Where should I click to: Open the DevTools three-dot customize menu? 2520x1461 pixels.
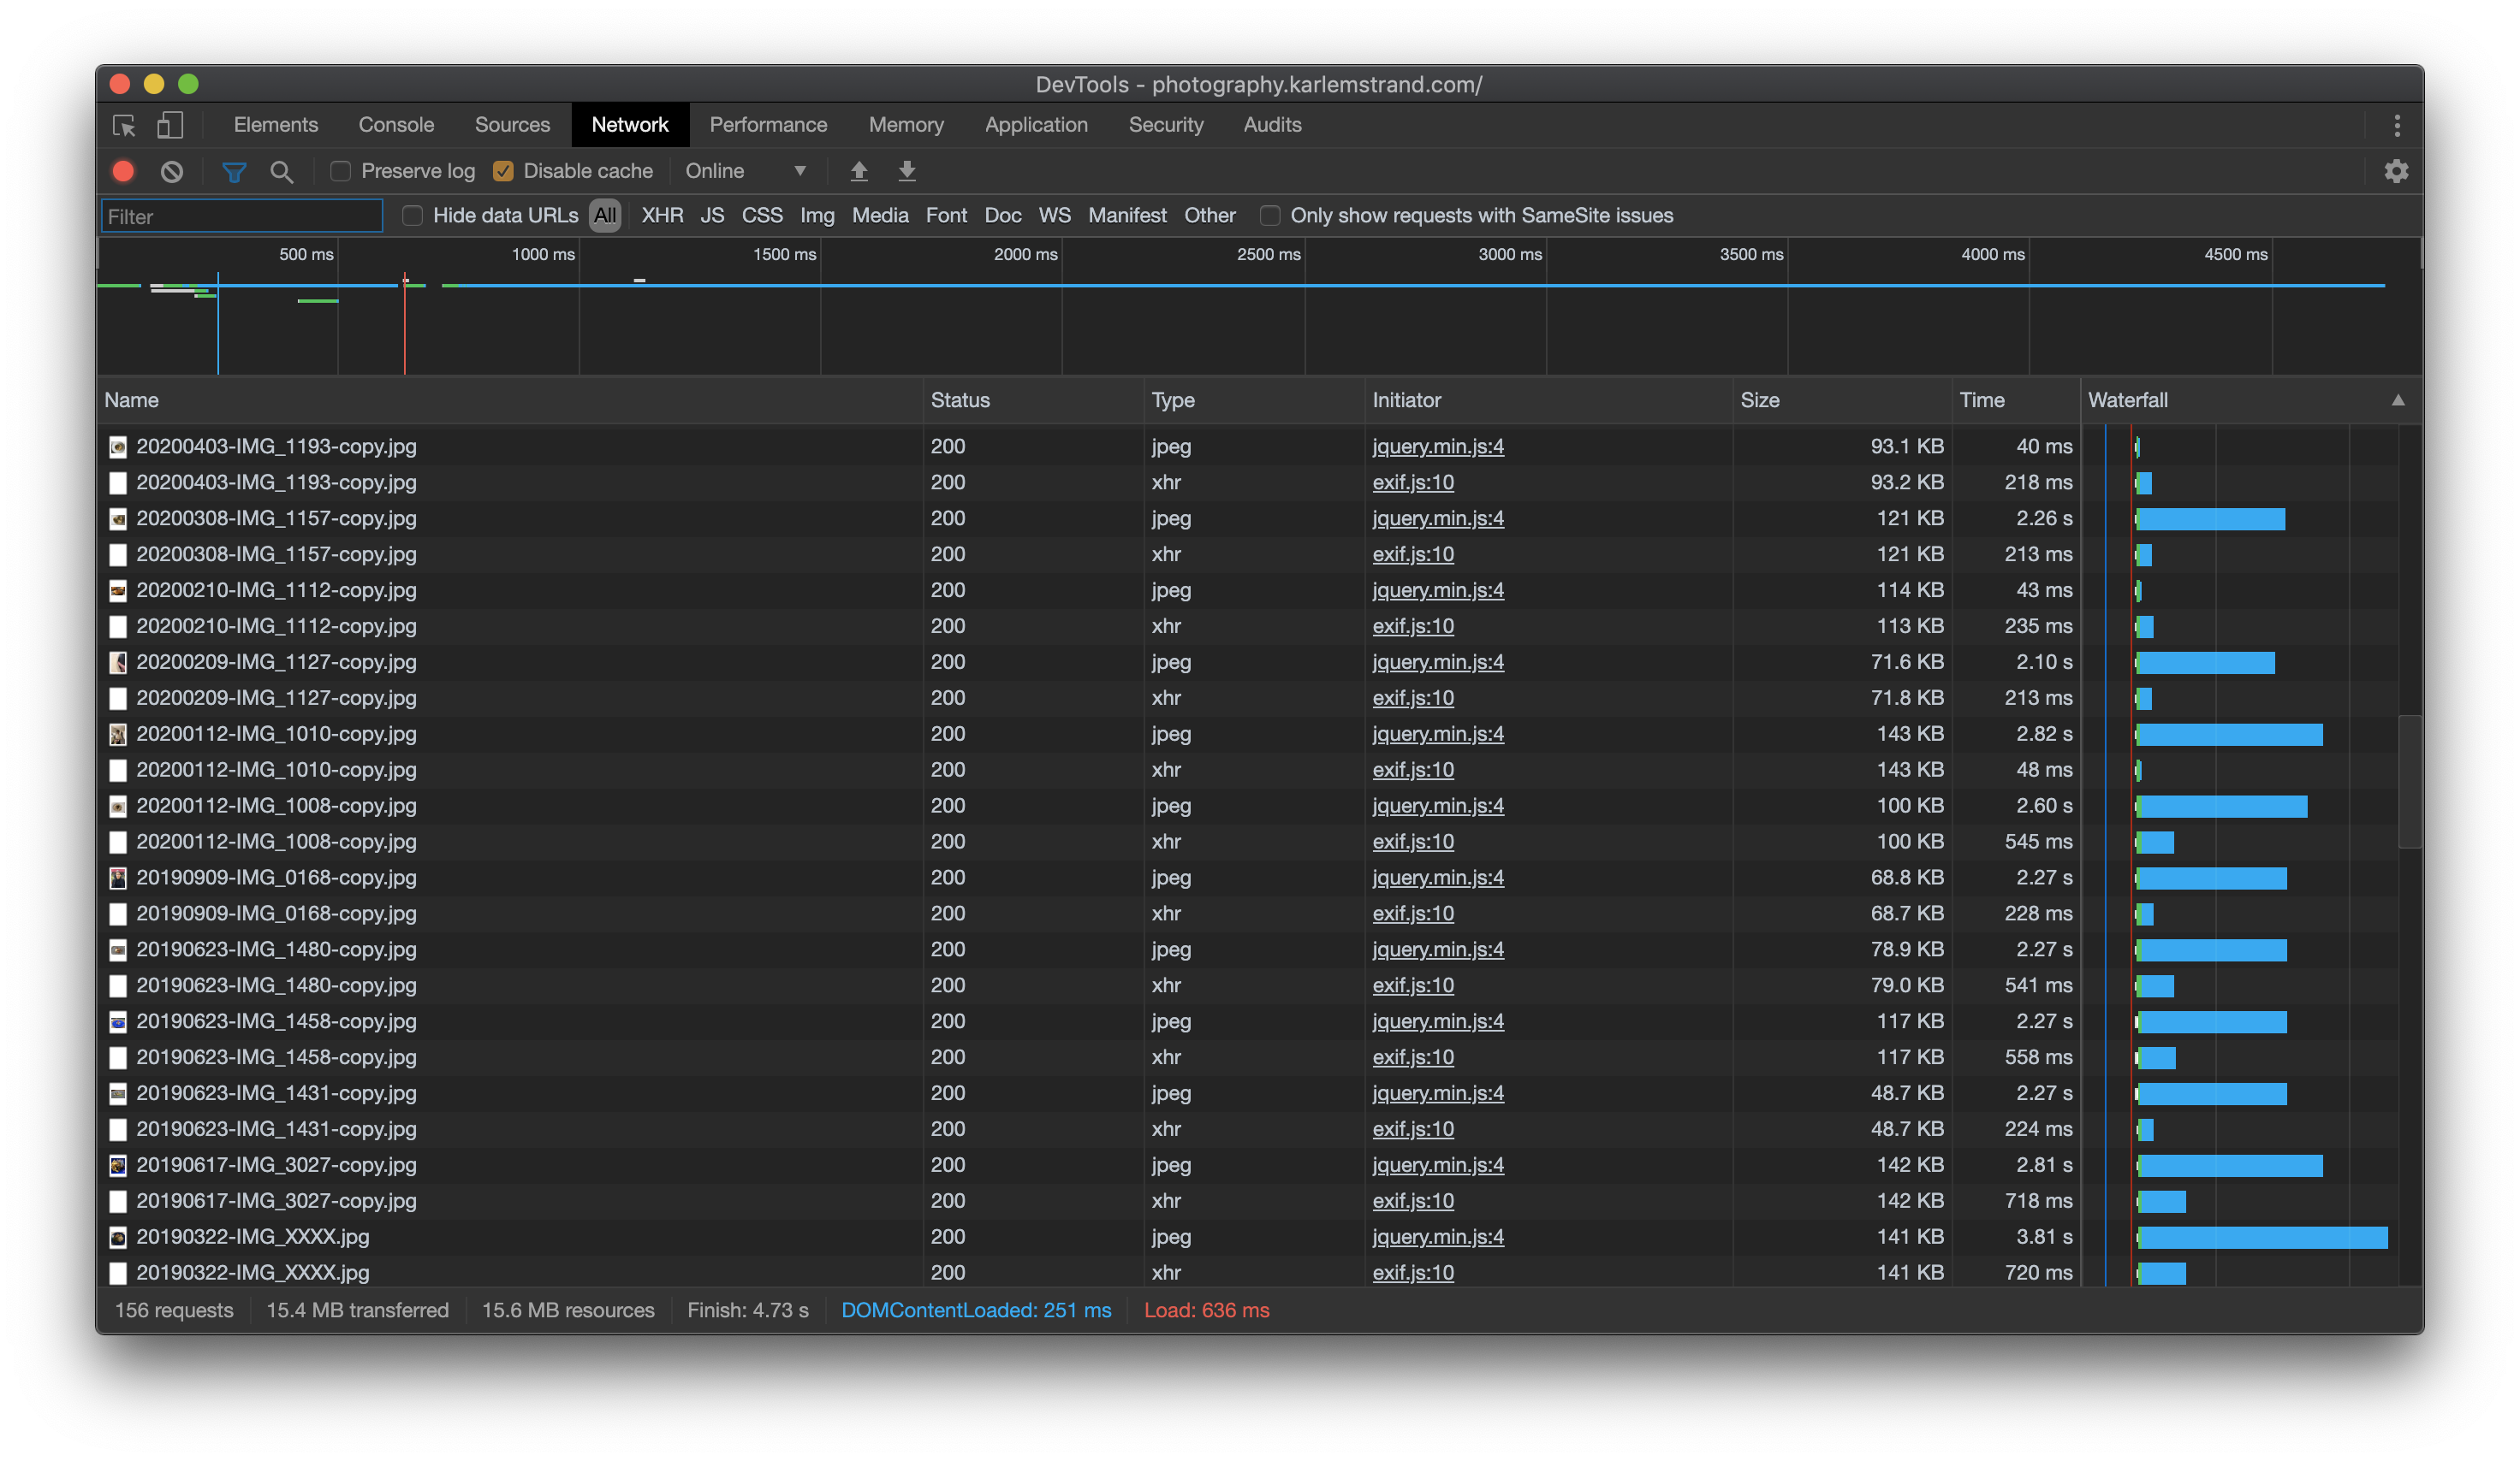(2396, 125)
